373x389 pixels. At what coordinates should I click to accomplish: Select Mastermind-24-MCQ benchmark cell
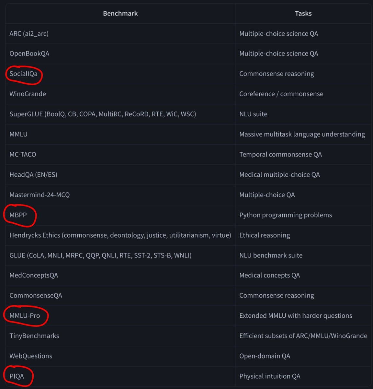pos(120,194)
